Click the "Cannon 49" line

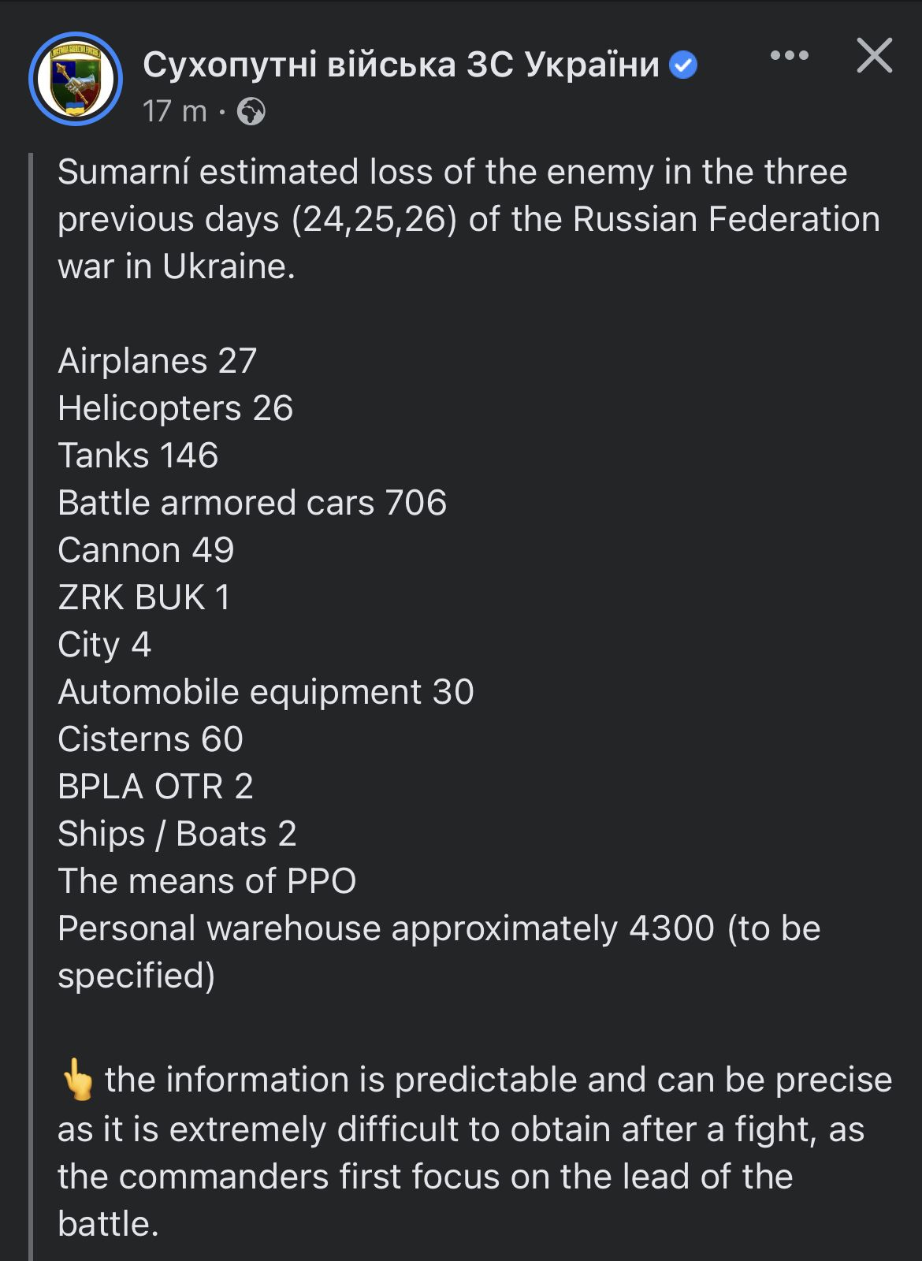[x=146, y=550]
